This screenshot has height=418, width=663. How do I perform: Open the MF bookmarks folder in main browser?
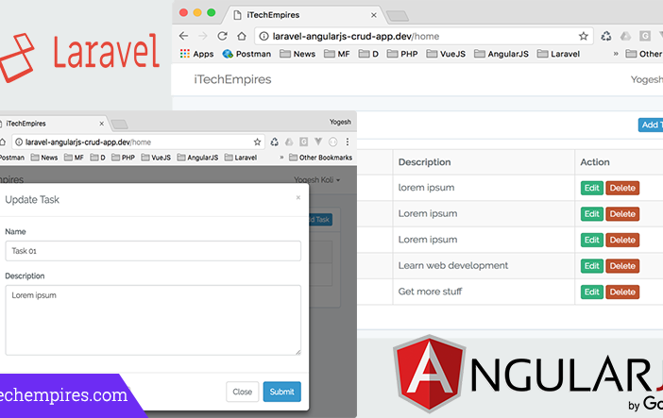click(337, 54)
